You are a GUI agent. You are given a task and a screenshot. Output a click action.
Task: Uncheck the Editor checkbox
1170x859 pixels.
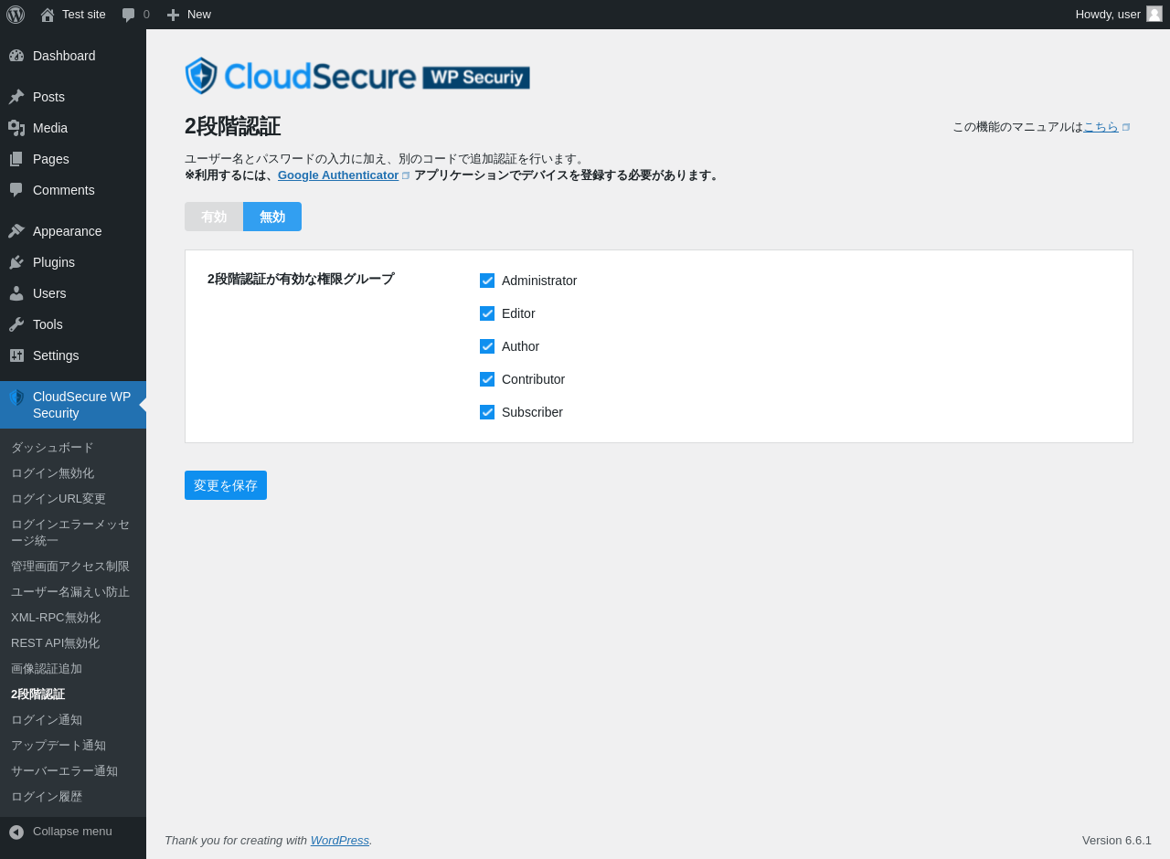pos(487,313)
